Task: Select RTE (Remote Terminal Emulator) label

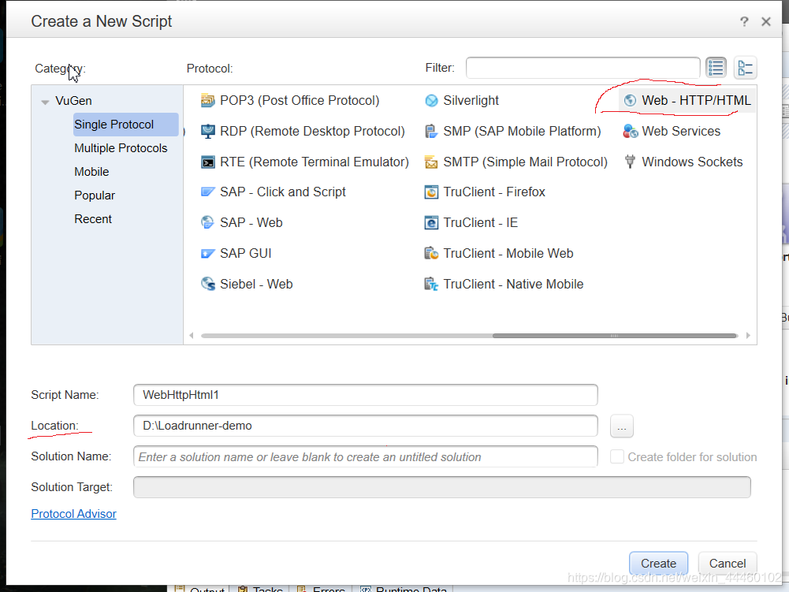Action: click(314, 162)
